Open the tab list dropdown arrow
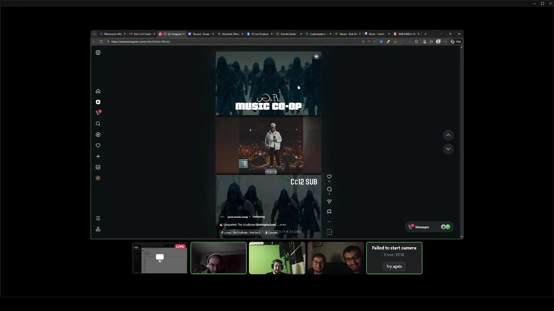554x311 pixels. pyautogui.click(x=94, y=34)
